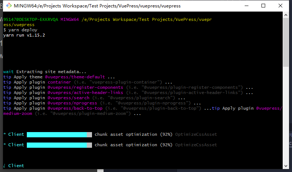Click second 'chunk asset optimization (92%)' text
The height and width of the screenshot is (172, 292).
click(133, 145)
